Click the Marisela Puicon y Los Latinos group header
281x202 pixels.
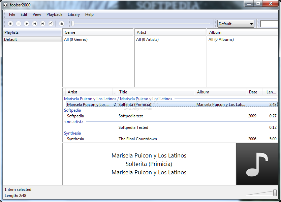pyautogui.click(x=118, y=99)
